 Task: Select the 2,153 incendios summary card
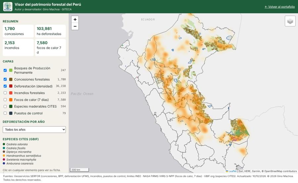point(18,48)
